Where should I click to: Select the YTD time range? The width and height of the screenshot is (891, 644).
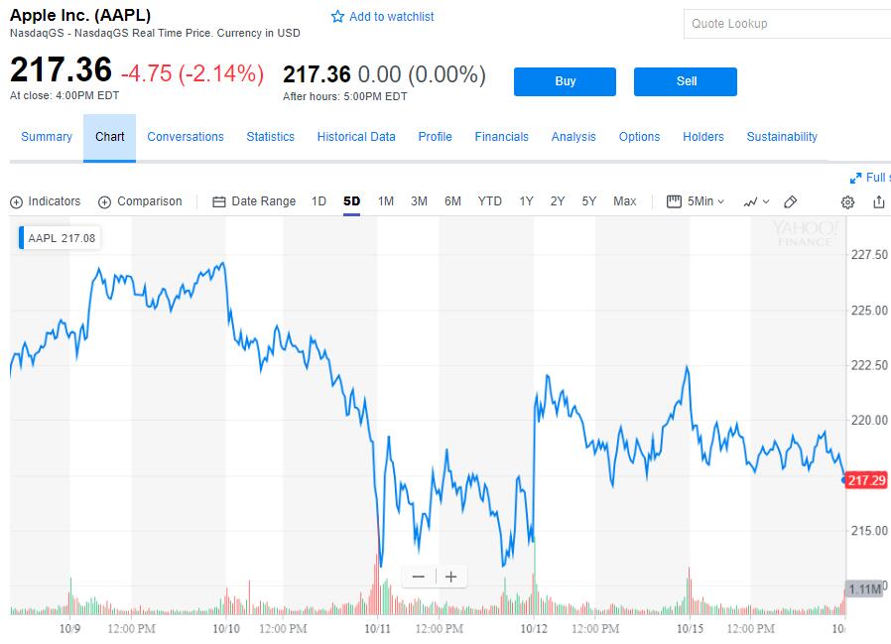[x=489, y=201]
